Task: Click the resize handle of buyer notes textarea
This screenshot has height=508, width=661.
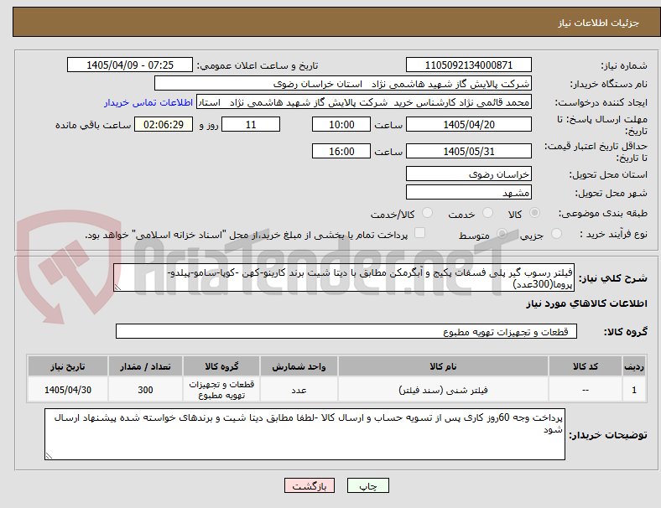Action: [x=49, y=456]
